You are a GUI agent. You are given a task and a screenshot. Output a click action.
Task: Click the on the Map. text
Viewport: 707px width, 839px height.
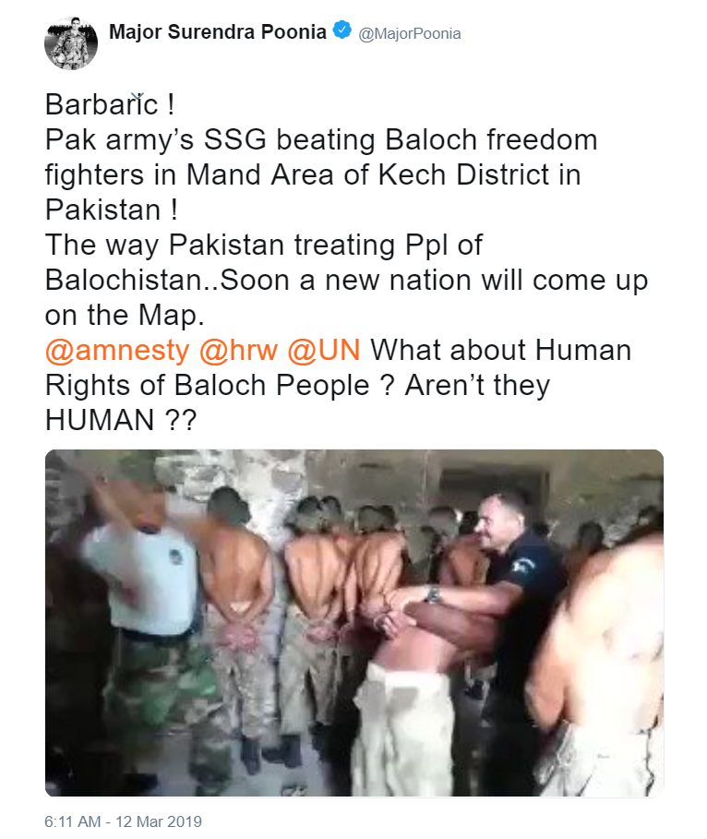pyautogui.click(x=125, y=315)
